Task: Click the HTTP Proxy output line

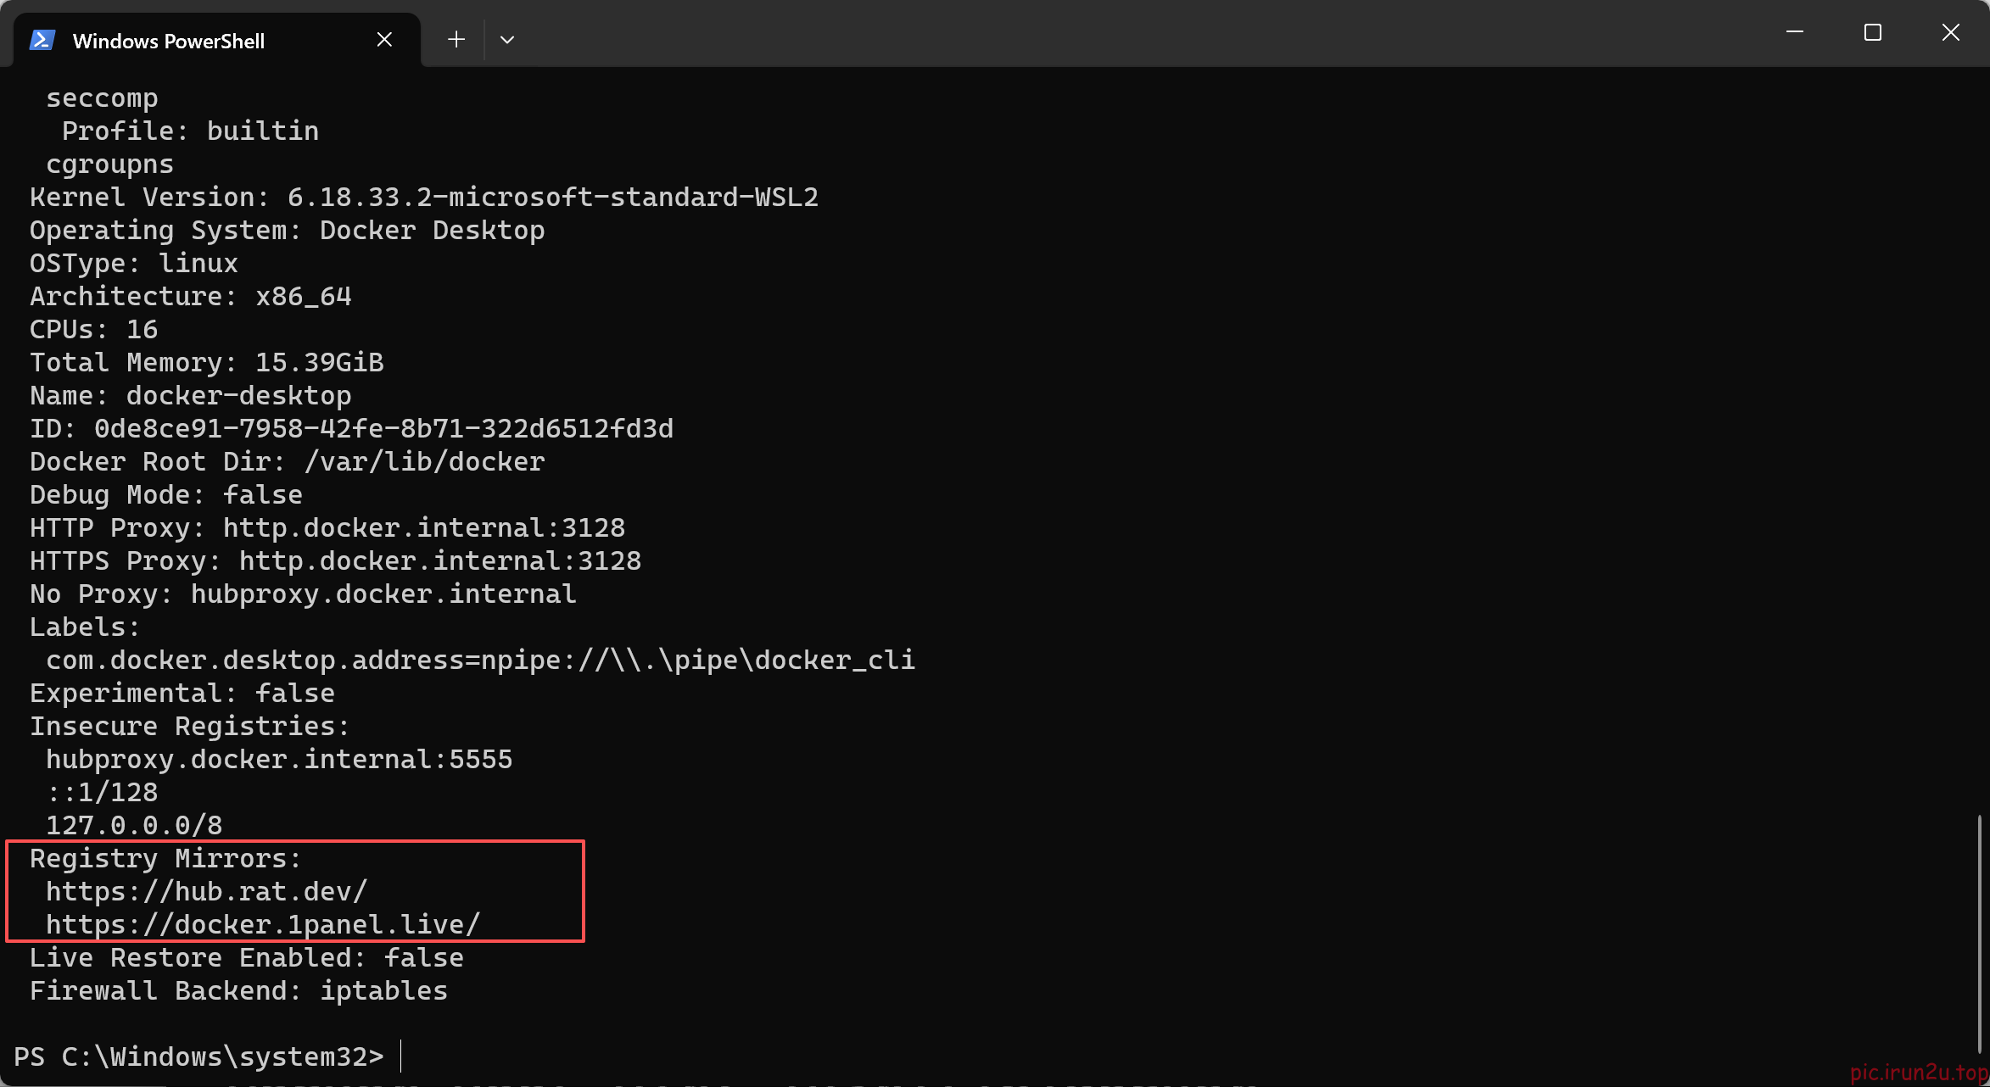Action: pyautogui.click(x=327, y=527)
